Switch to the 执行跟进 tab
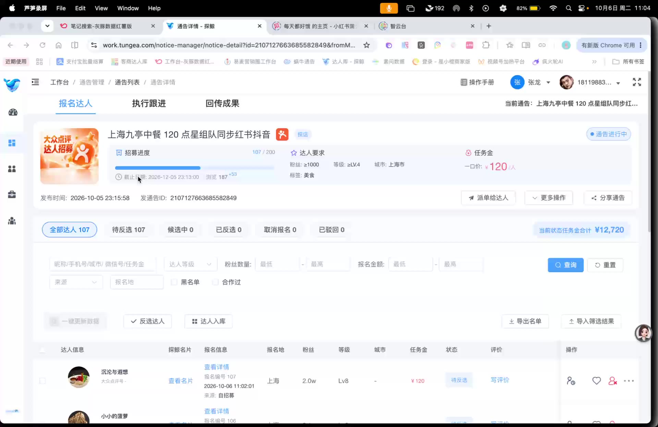This screenshot has height=427, width=658. pyautogui.click(x=149, y=103)
